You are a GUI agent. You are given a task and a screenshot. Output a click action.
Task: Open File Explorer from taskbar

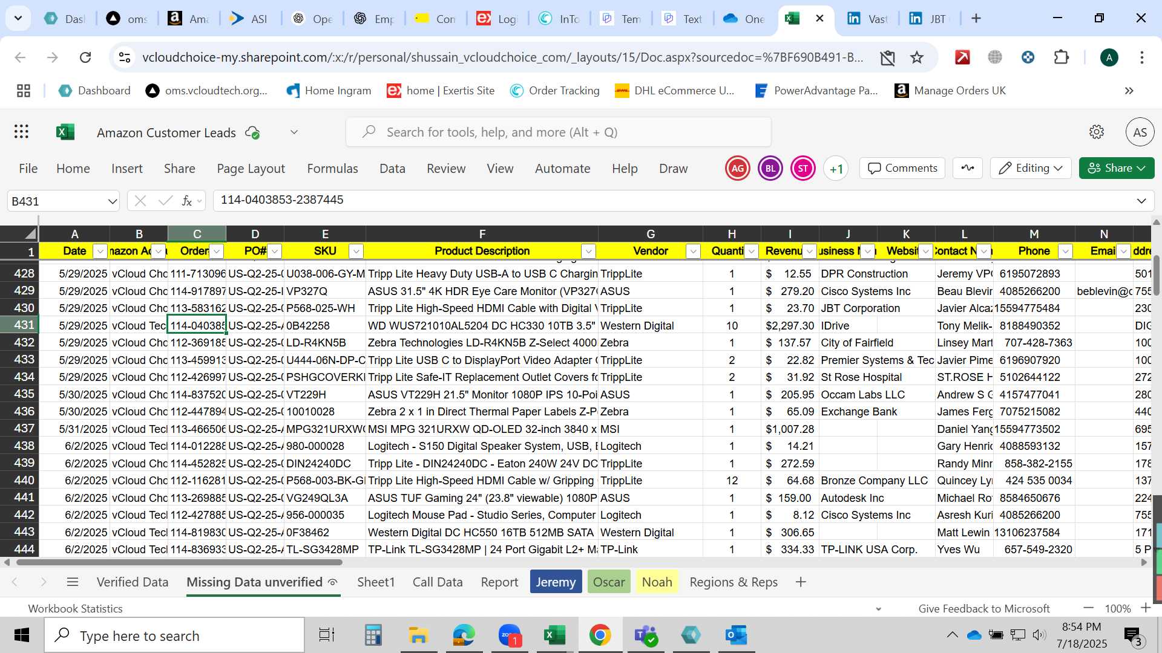point(418,635)
